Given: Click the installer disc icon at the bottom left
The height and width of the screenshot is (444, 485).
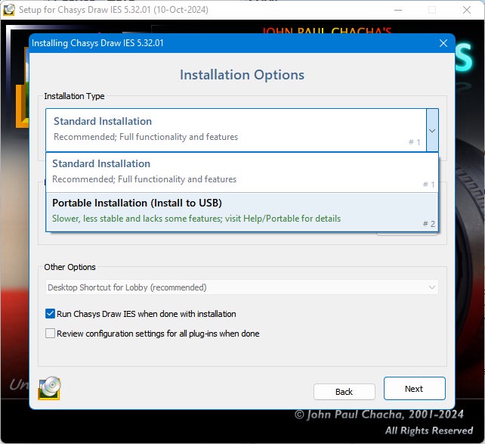Looking at the screenshot, I should [x=49, y=388].
